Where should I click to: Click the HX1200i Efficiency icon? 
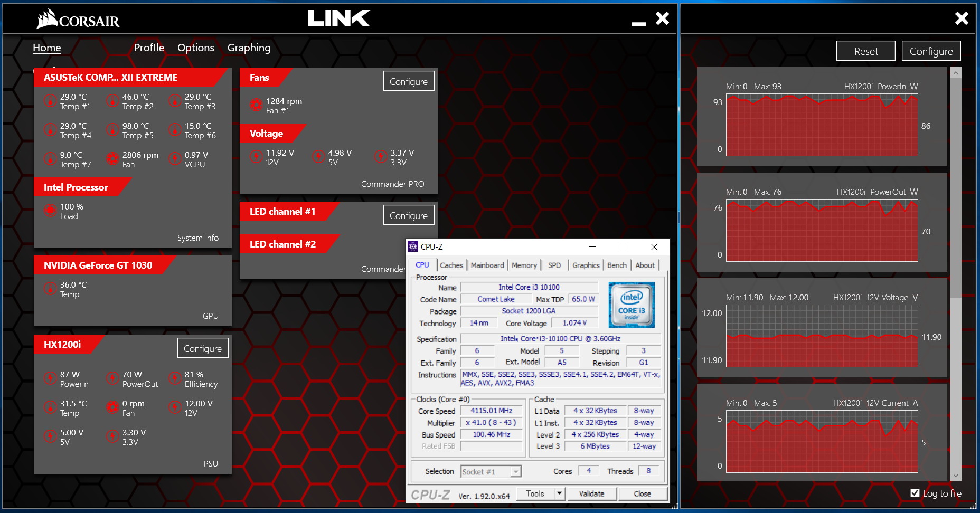click(175, 378)
